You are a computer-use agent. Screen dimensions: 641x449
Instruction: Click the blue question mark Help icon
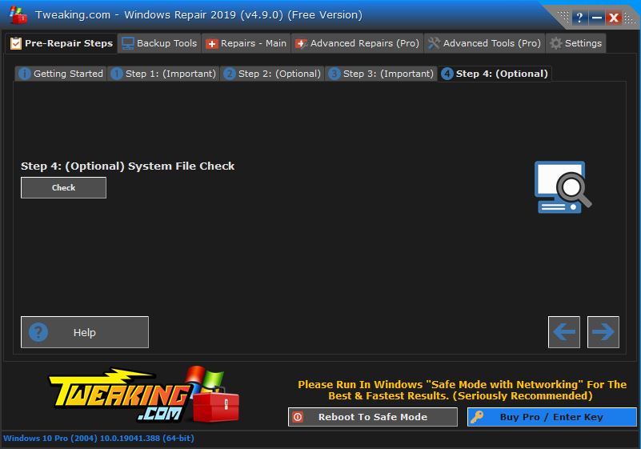pyautogui.click(x=38, y=332)
